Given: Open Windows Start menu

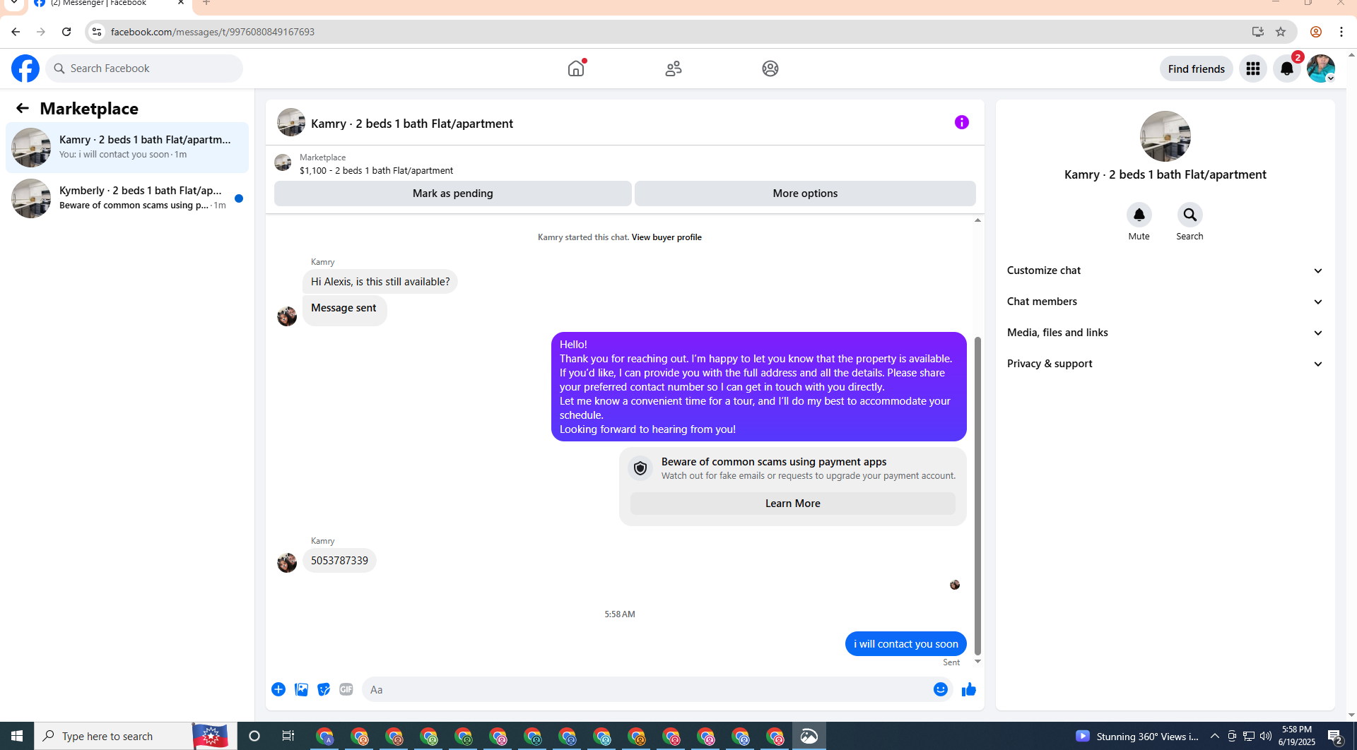Looking at the screenshot, I should click(17, 736).
